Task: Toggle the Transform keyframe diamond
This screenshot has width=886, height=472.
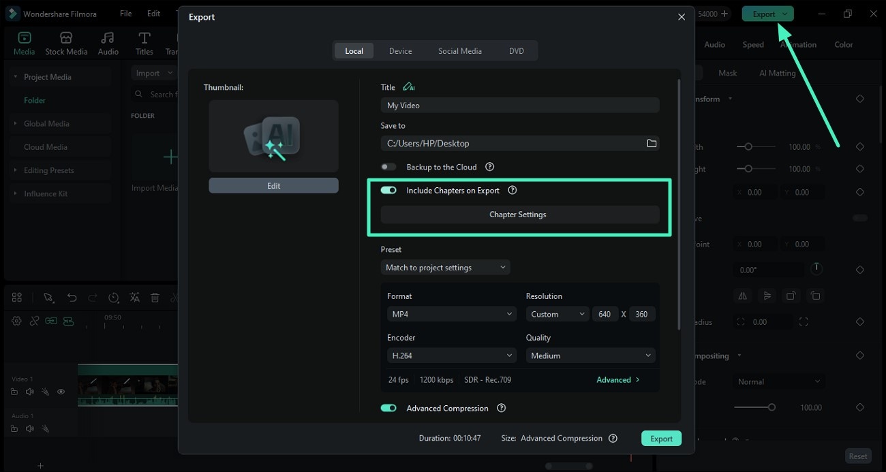Action: click(860, 99)
